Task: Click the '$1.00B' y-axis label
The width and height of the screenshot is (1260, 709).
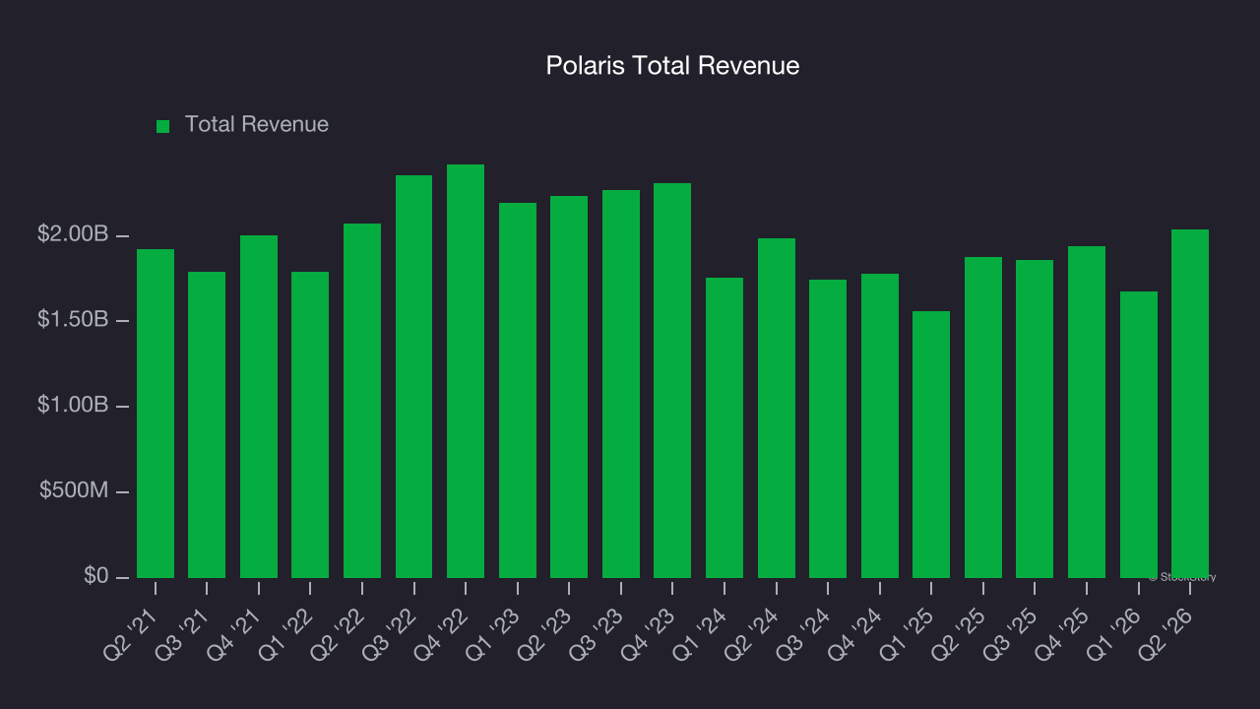Action: point(73,405)
